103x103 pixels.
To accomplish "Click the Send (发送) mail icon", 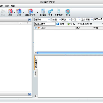I will [x=19, y=11].
